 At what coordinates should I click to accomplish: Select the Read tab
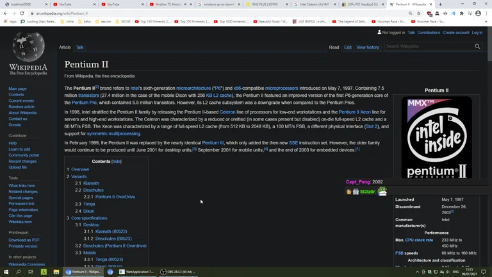click(x=334, y=47)
